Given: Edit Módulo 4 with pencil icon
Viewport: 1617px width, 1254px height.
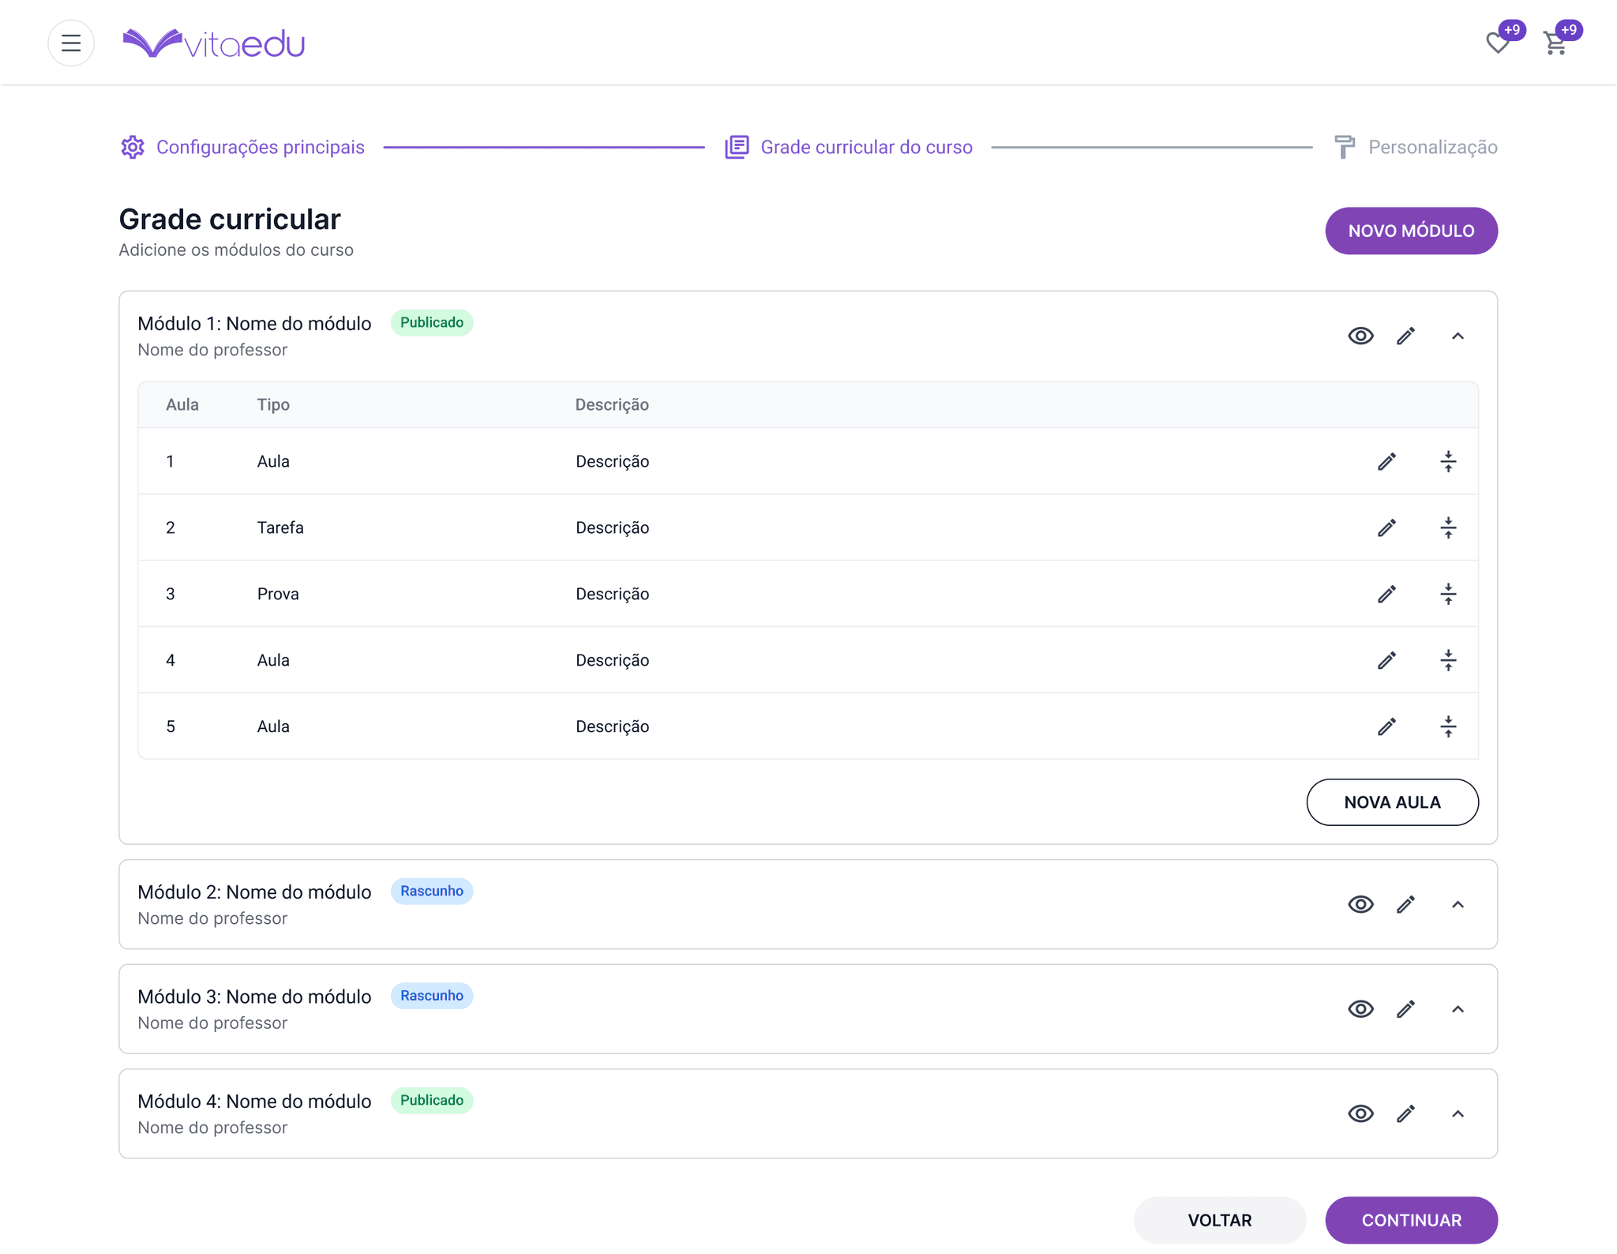Looking at the screenshot, I should pos(1405,1113).
